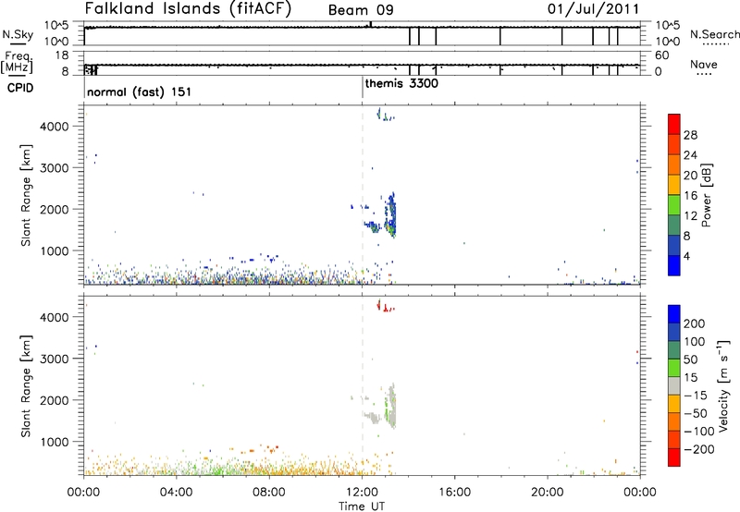Image resolution: width=740 pixels, height=512 pixels.
Task: Click the blue top segment of Velocity colorbar
Action: [x=674, y=314]
